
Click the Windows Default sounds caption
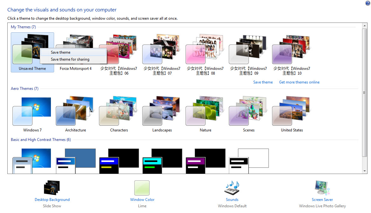(x=232, y=206)
